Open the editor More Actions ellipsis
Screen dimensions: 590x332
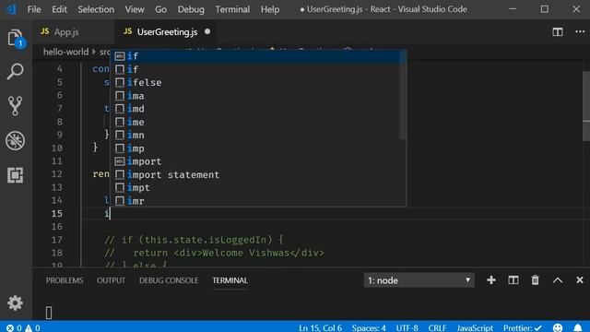click(580, 32)
